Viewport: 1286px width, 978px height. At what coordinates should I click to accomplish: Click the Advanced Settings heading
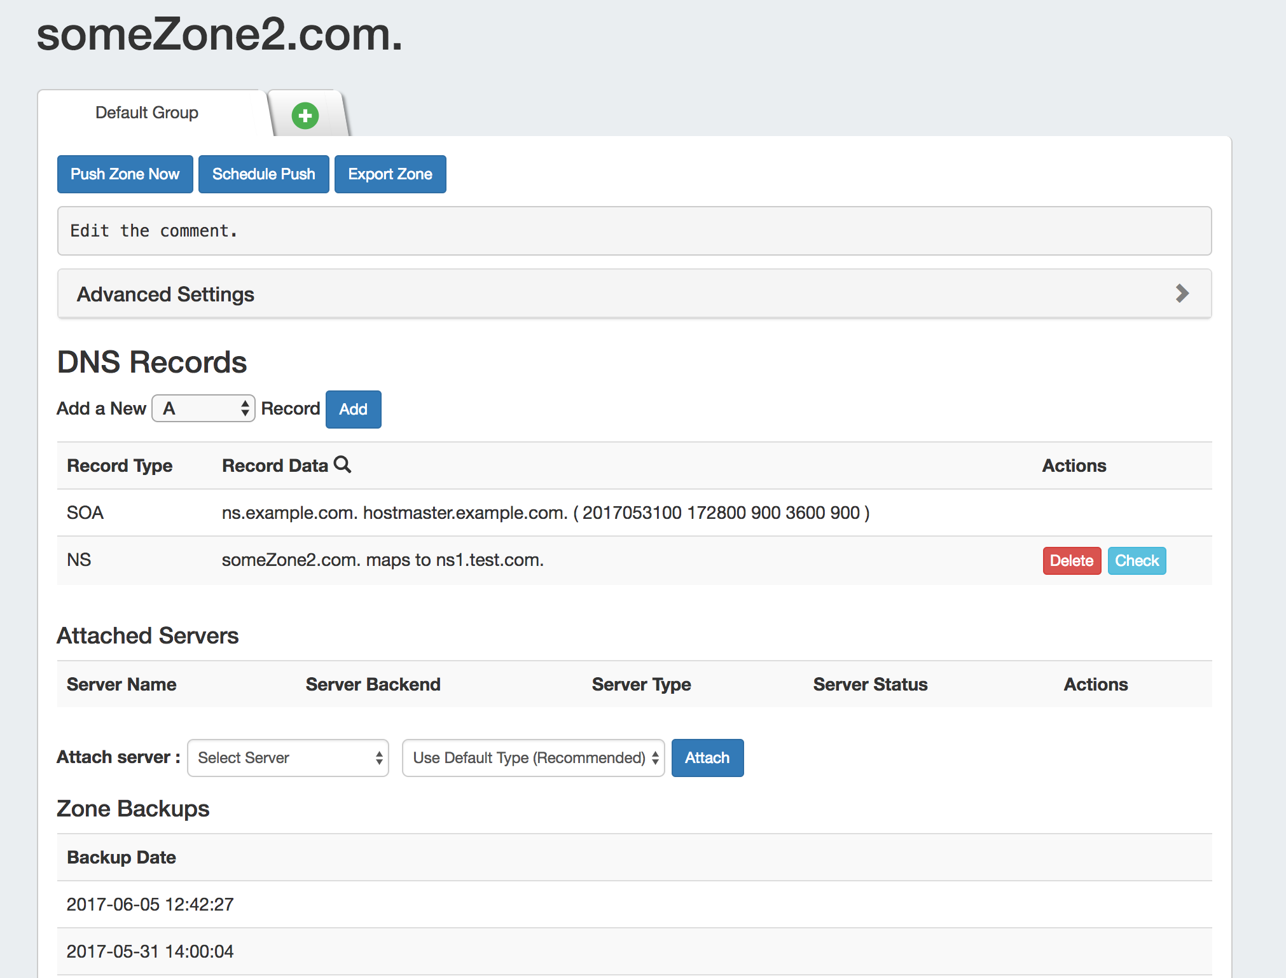[165, 294]
